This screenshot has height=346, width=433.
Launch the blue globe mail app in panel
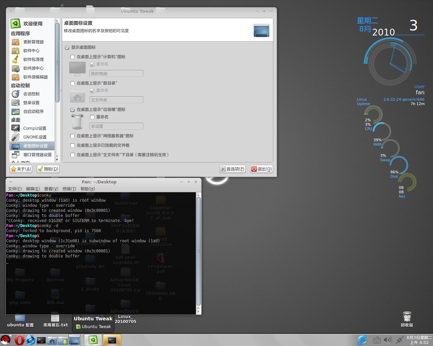[x=30, y=340]
